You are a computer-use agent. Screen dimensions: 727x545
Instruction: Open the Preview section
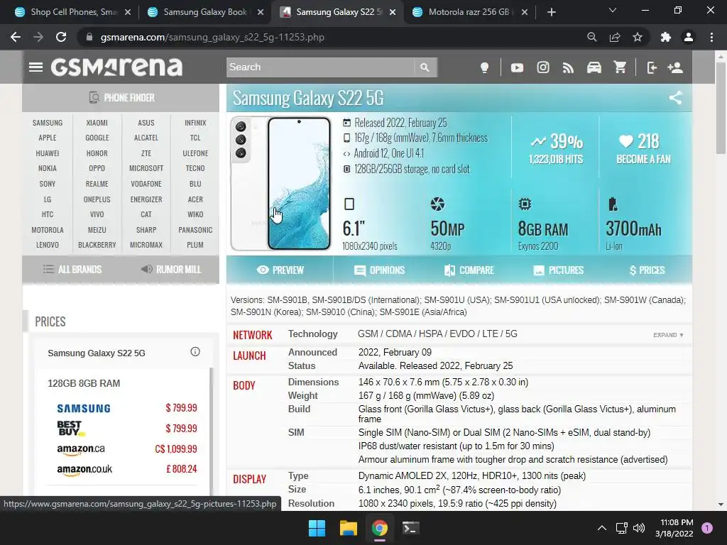coord(280,270)
